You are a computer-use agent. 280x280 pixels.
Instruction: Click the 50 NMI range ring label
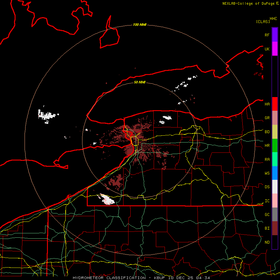click(x=140, y=82)
